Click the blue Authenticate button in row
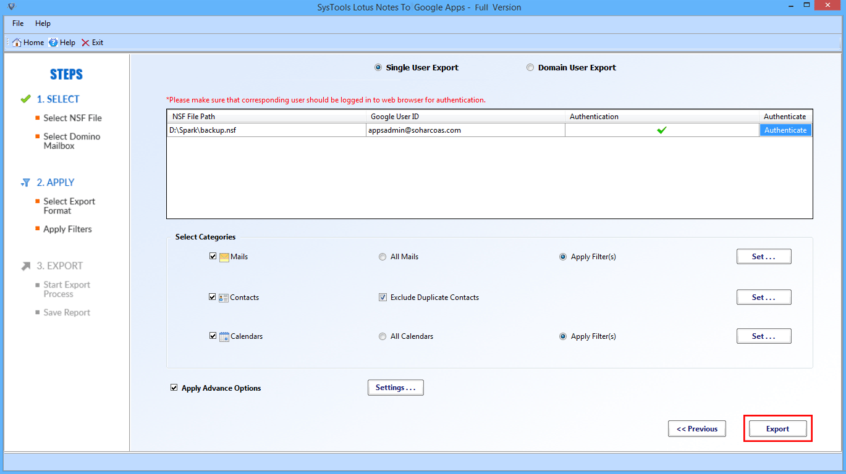 [785, 130]
